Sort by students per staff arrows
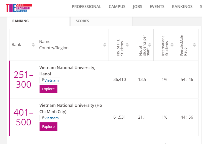Image resolution: width=202 pixels, height=144 pixels. pos(150,45)
